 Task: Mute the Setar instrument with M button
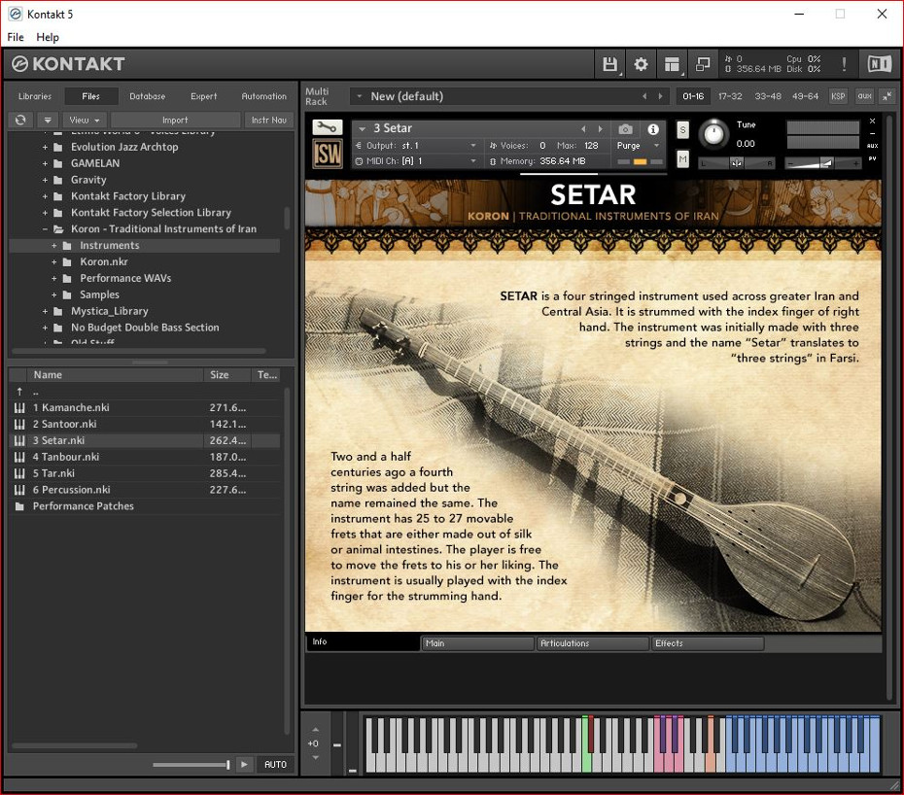pyautogui.click(x=682, y=158)
